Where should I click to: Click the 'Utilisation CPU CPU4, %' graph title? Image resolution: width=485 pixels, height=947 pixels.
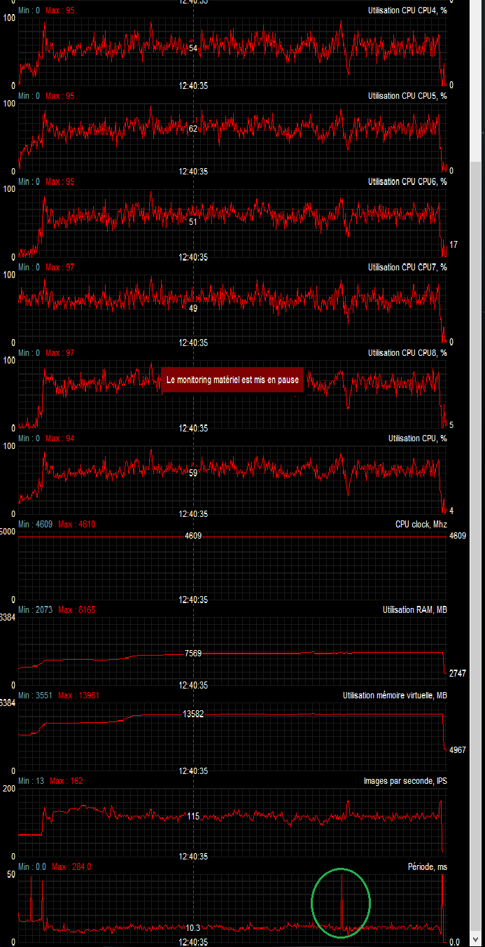[407, 11]
